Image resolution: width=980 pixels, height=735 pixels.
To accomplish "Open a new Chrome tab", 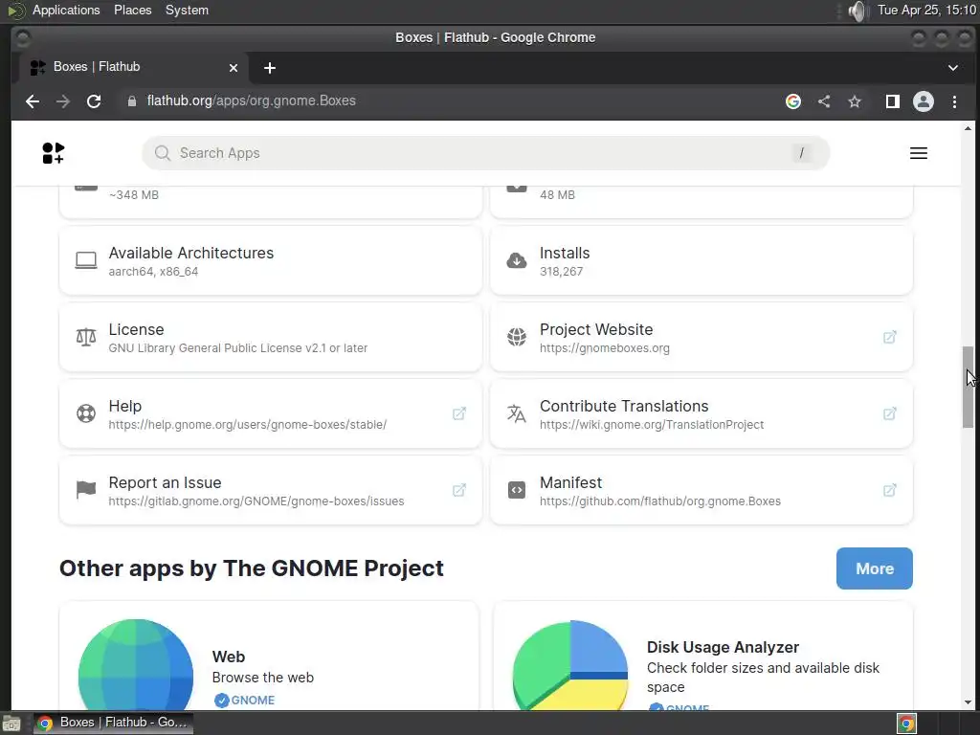I will pos(269,68).
